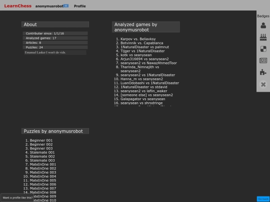Click the newspaper articles badge icon
This screenshot has width=270, height=202.
[x=263, y=60]
